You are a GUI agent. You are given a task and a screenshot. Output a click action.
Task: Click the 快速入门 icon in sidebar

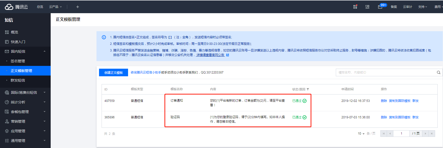coord(7,42)
